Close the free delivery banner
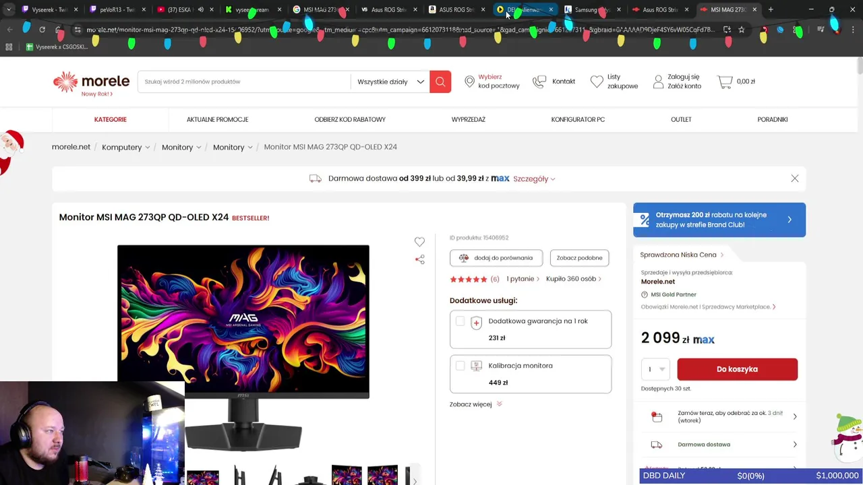The height and width of the screenshot is (485, 863). point(795,179)
